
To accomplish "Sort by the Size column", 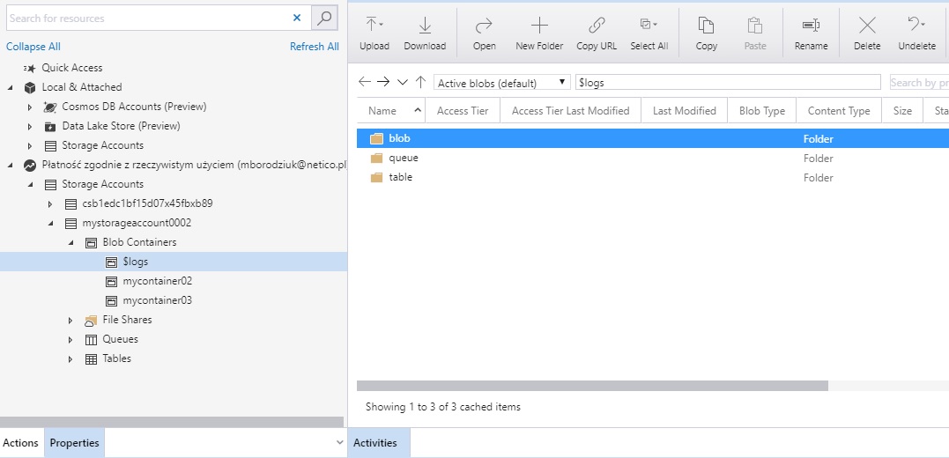I will pos(901,111).
